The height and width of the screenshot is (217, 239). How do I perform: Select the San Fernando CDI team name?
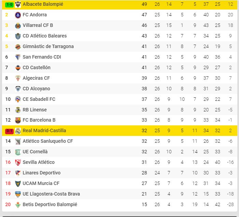(x=42, y=57)
